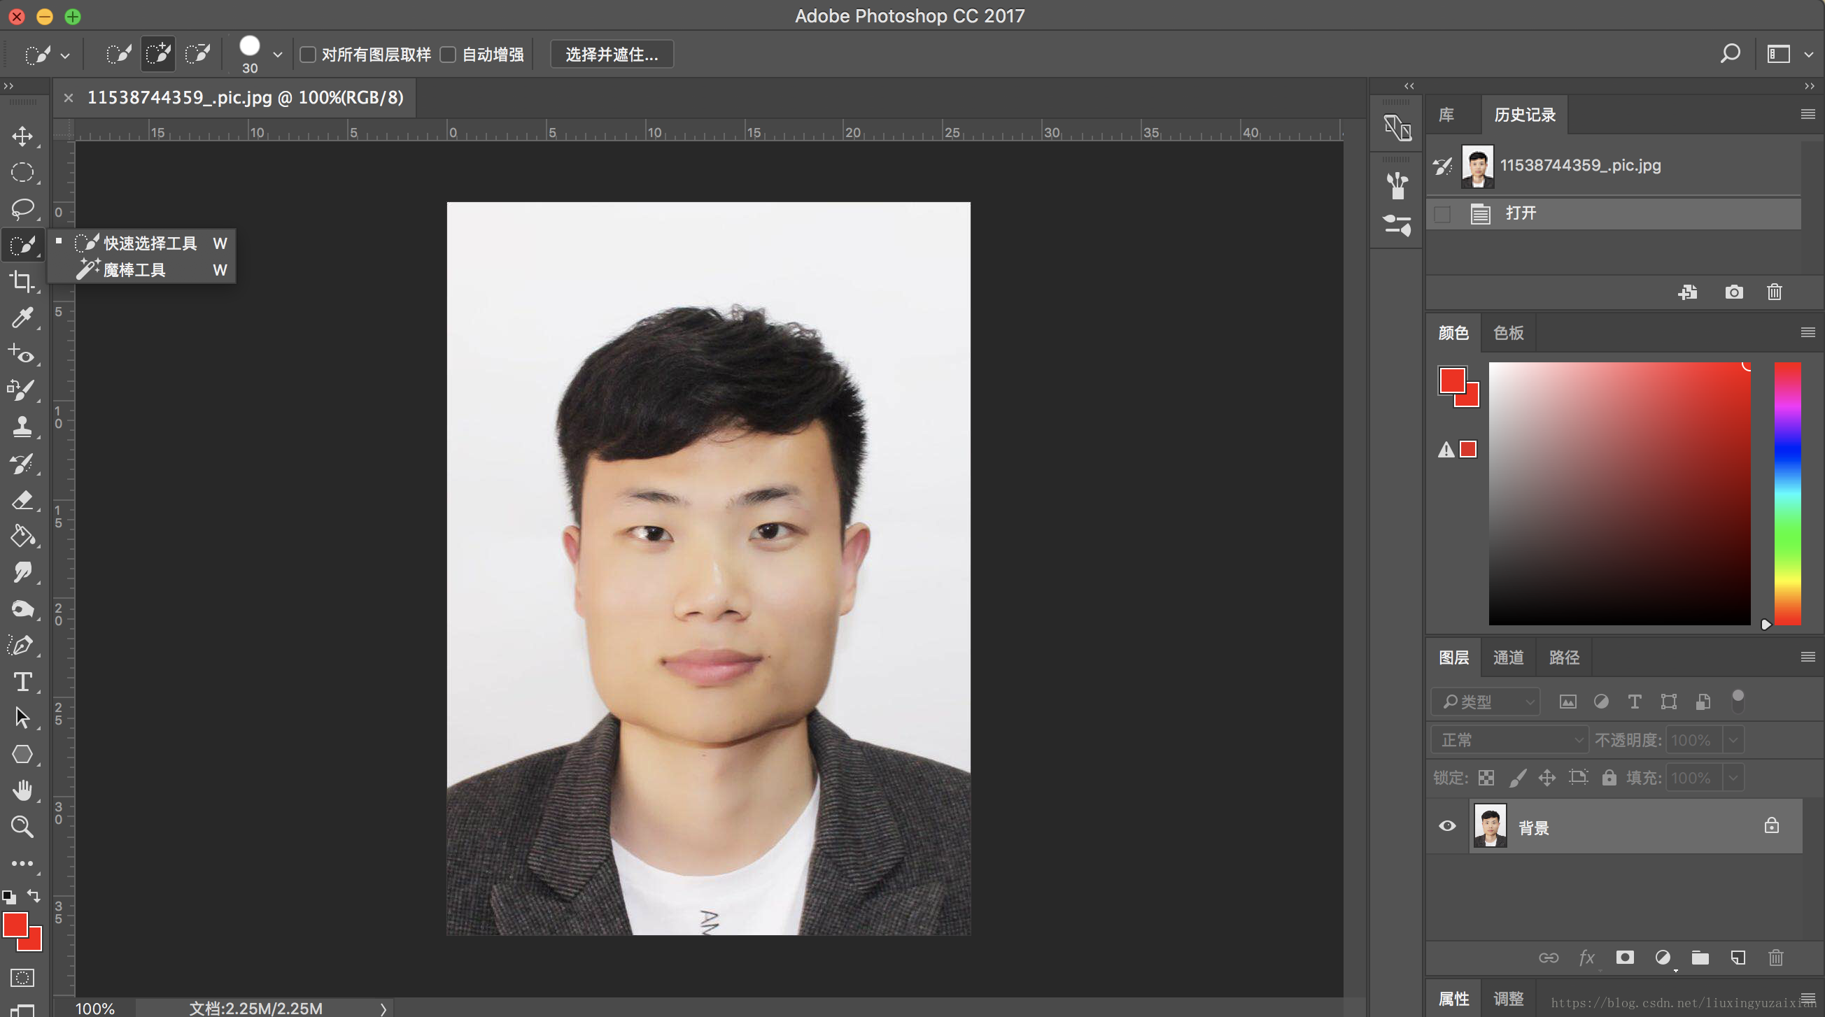The width and height of the screenshot is (1825, 1017).
Task: Pick the Clone Stamp tool
Action: click(22, 427)
